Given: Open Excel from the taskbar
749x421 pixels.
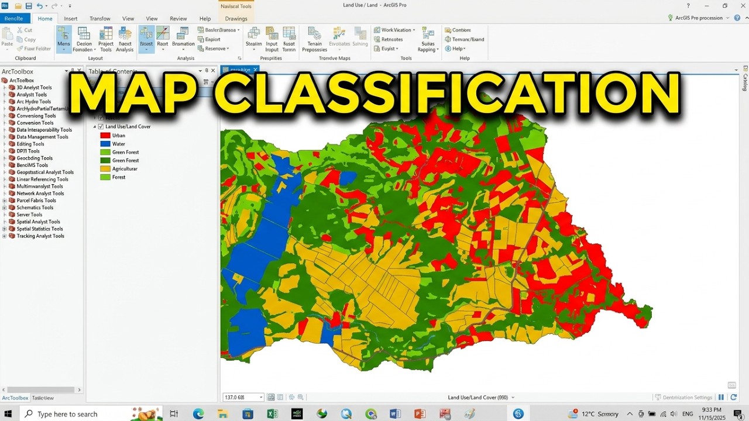Looking at the screenshot, I should pos(272,414).
